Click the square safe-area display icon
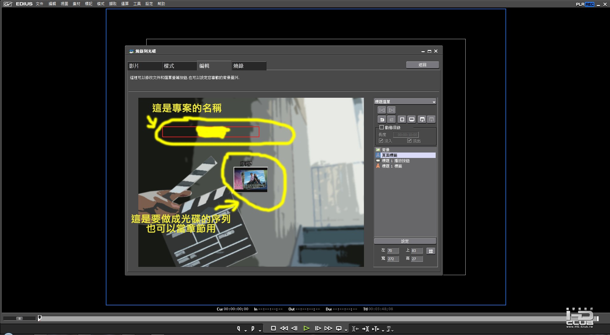 pyautogui.click(x=402, y=119)
